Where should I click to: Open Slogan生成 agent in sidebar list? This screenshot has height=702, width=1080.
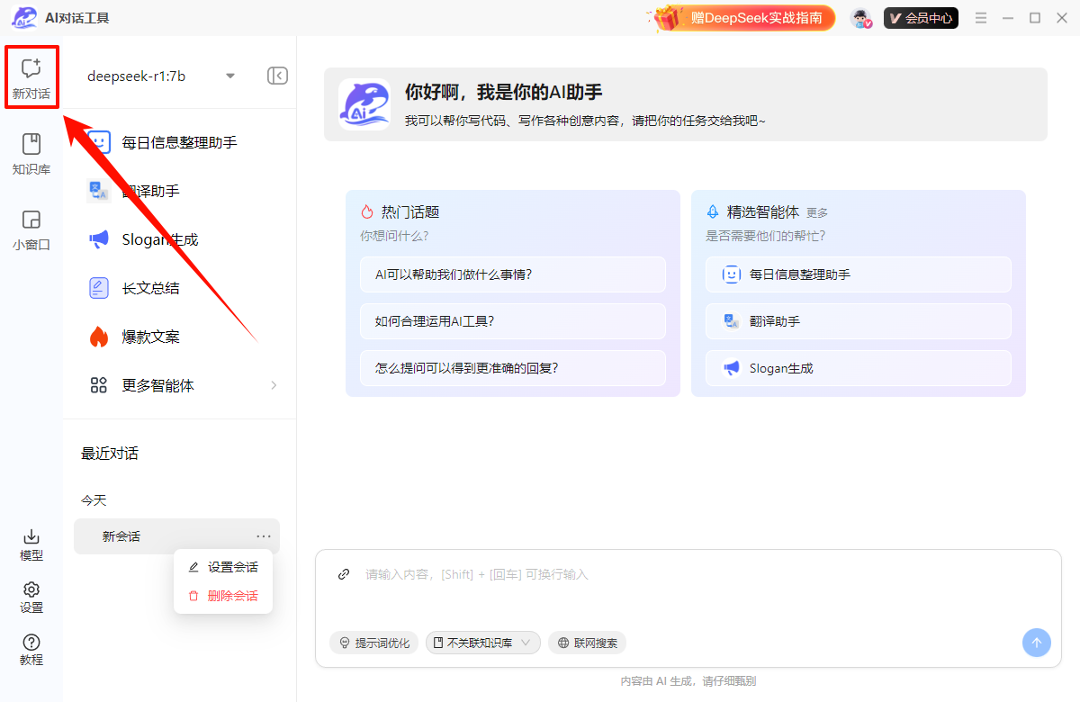click(180, 239)
